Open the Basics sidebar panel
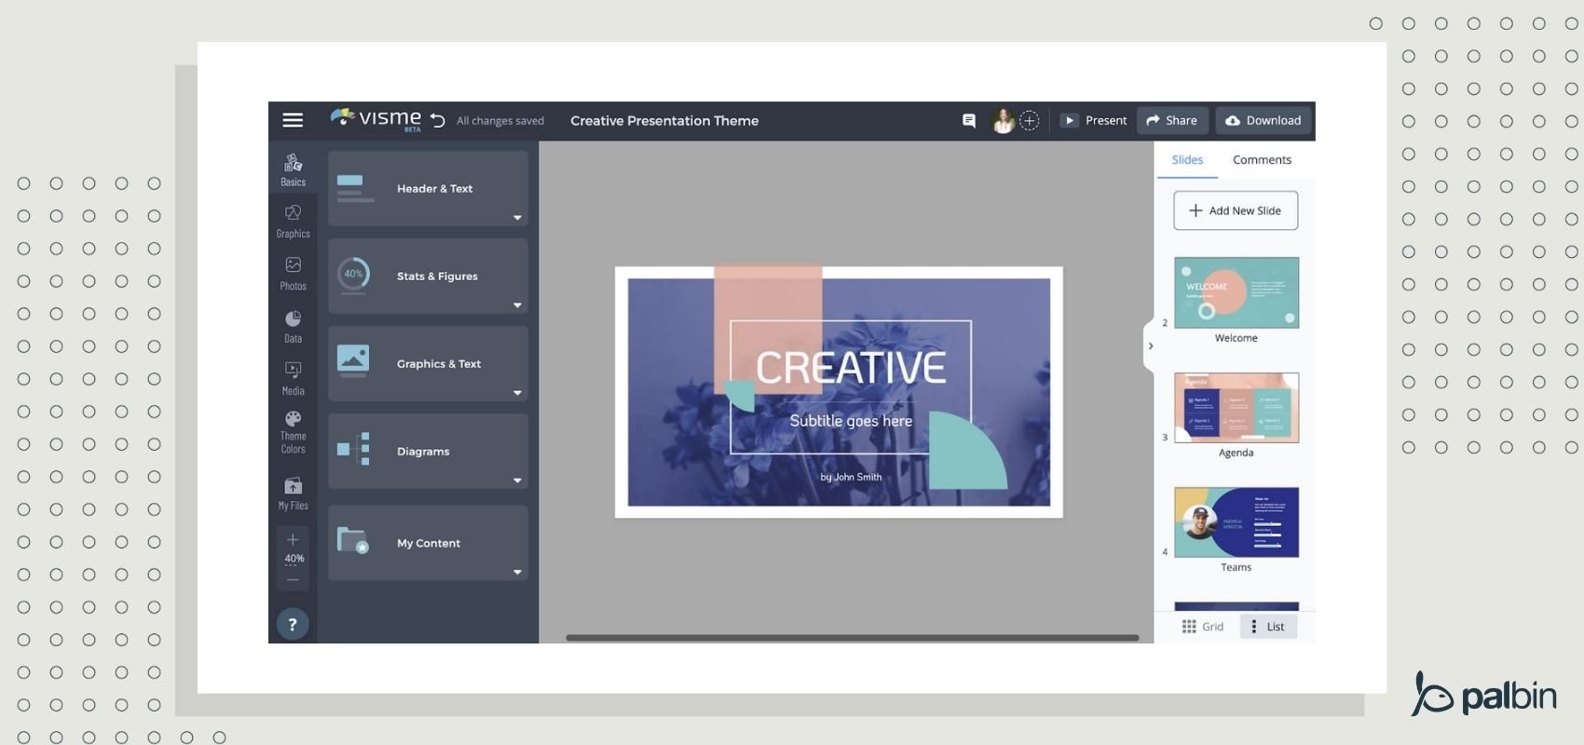The image size is (1584, 745). point(293,169)
